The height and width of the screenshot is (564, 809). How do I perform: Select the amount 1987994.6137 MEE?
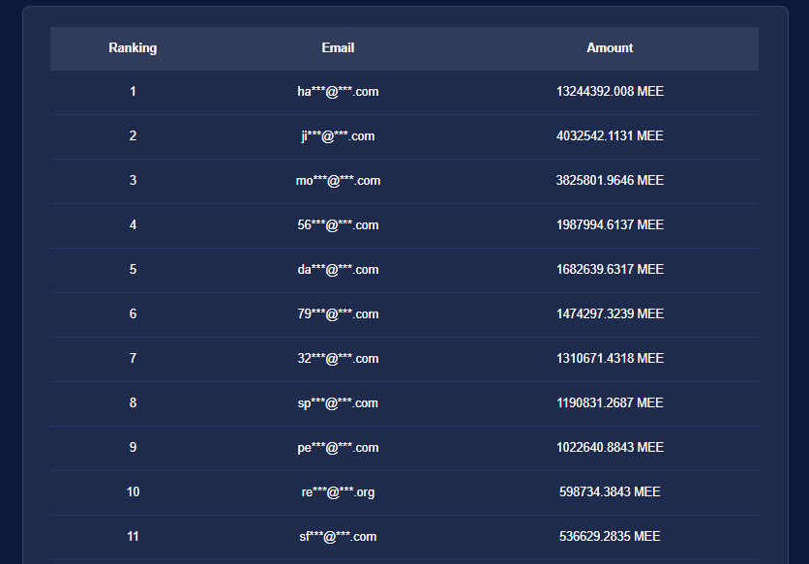pyautogui.click(x=610, y=225)
